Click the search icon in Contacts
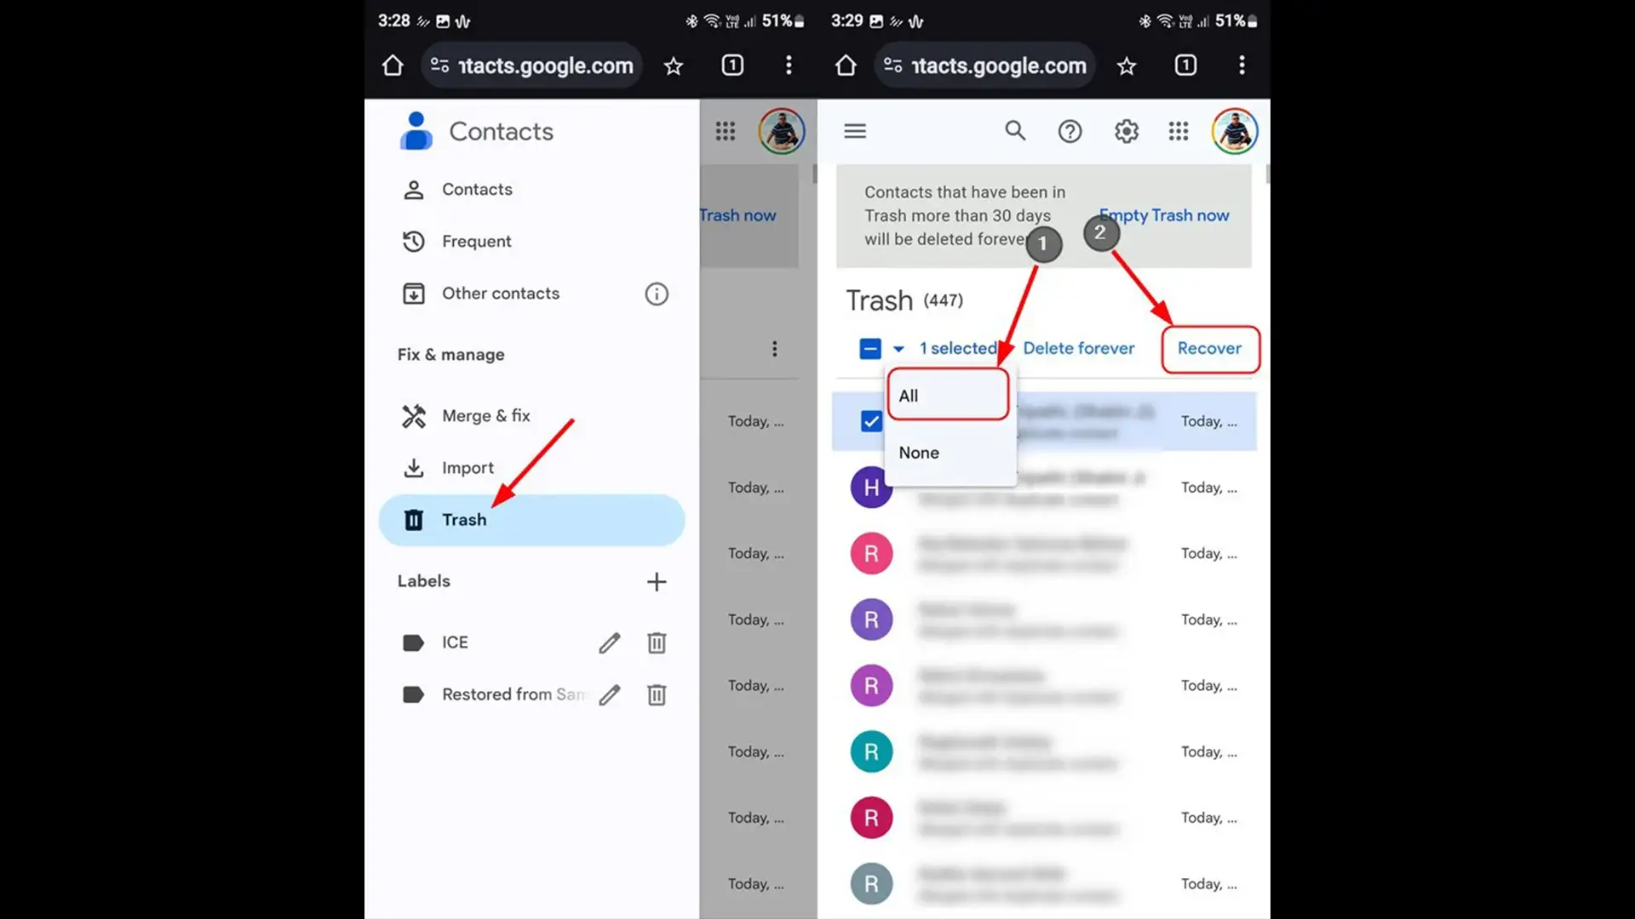 point(1015,131)
